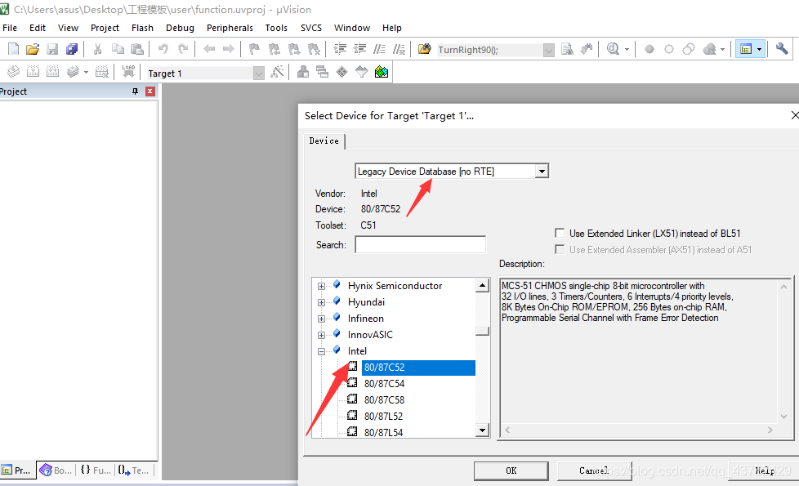Open Configuration wrench icon
Viewport: 799px width, 486px height.
click(x=782, y=49)
